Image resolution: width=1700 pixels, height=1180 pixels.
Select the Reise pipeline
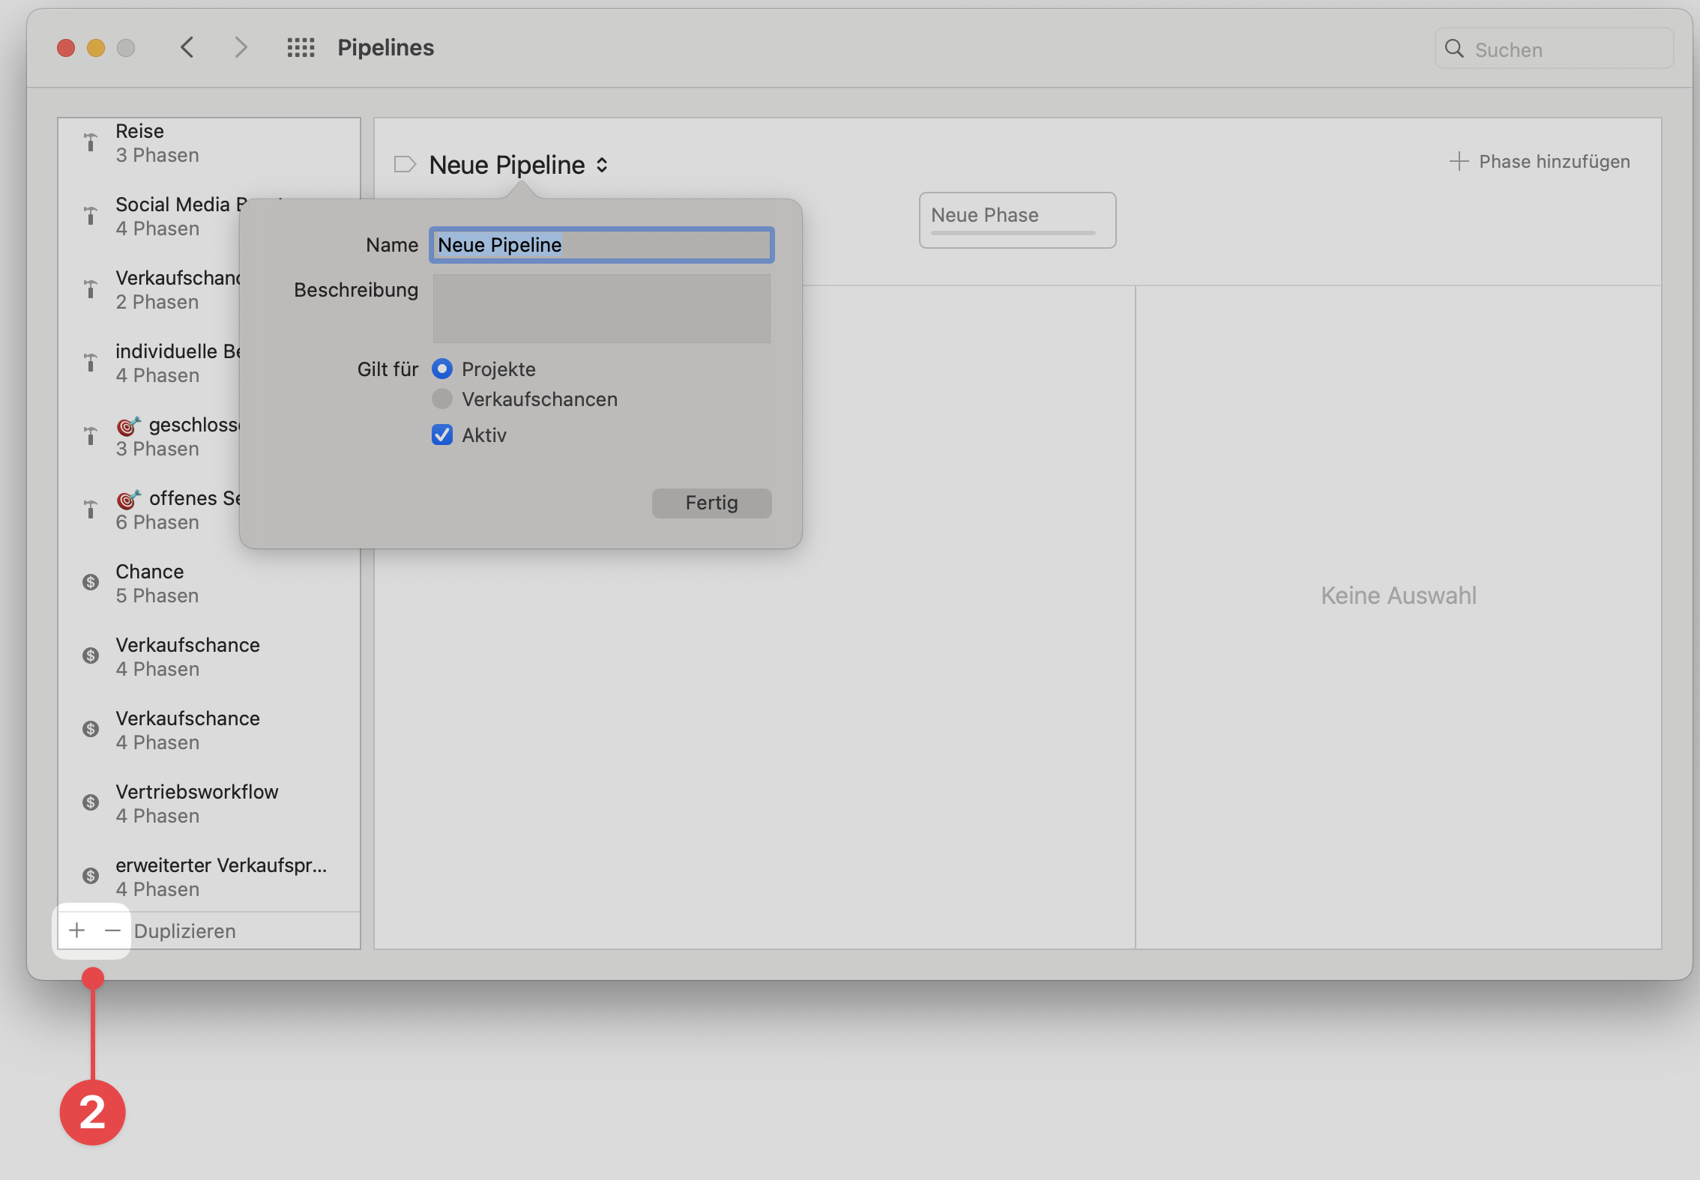pyautogui.click(x=209, y=142)
